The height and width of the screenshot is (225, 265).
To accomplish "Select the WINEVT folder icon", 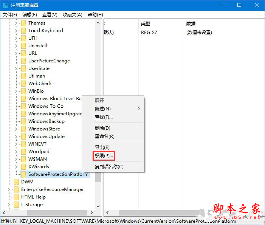I will (24, 144).
